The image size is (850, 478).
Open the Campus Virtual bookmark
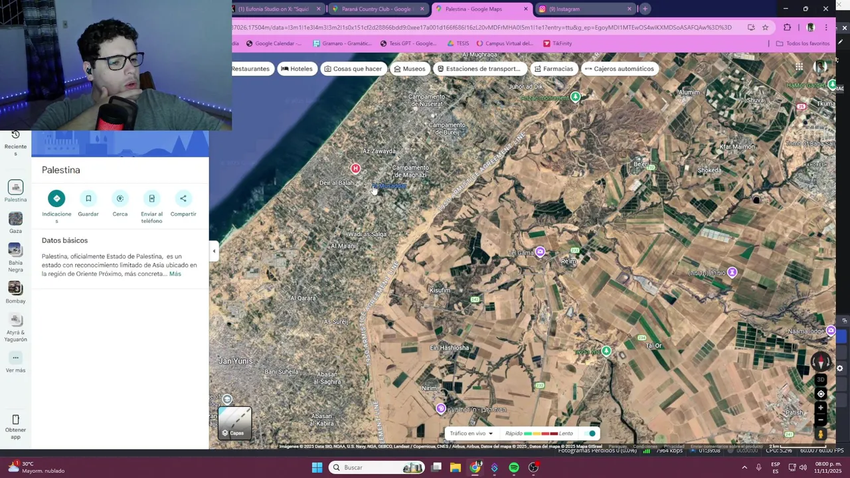coord(505,43)
